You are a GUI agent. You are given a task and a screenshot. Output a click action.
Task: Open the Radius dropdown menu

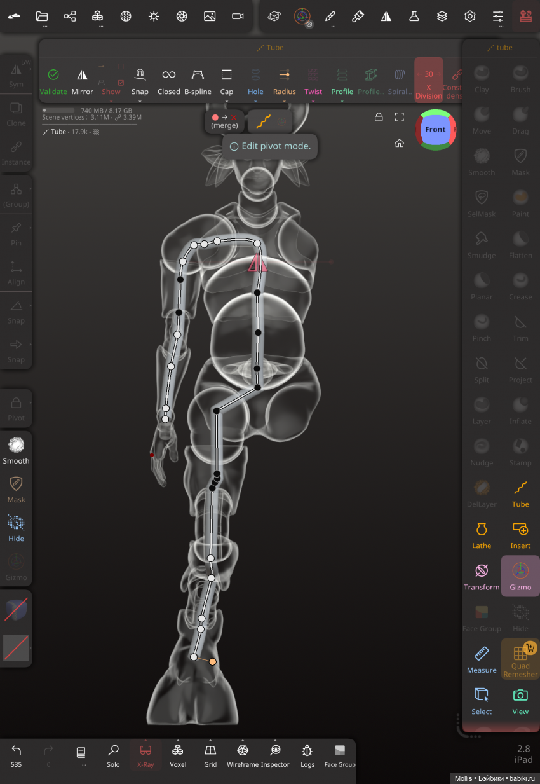(285, 83)
